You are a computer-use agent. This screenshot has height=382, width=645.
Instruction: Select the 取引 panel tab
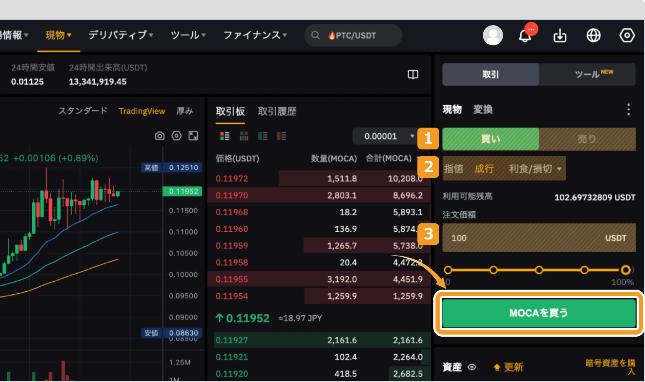pos(490,74)
